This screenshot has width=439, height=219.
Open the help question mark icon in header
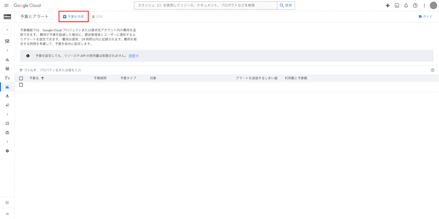tap(415, 5)
